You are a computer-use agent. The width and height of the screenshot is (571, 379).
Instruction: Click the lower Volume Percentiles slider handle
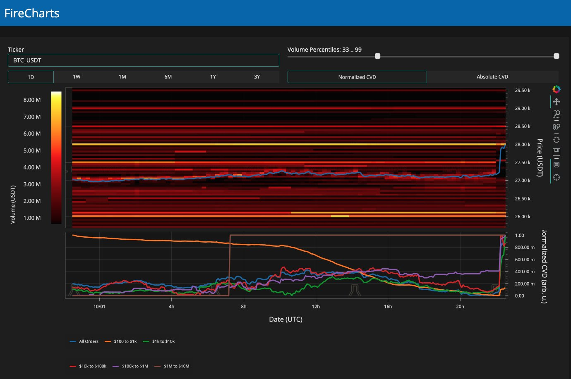tap(377, 56)
